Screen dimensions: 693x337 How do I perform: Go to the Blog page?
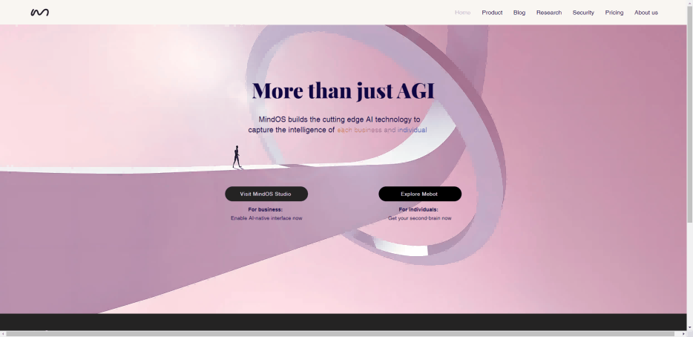coord(519,13)
